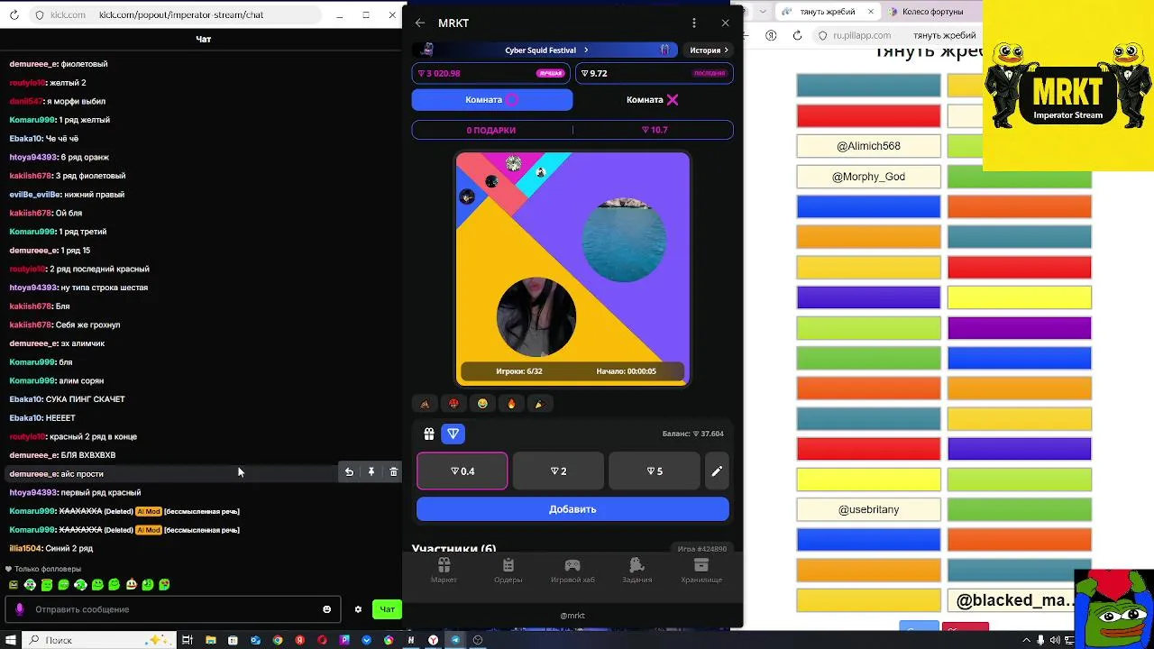
Task: Reload the ru.piliapp.com page
Action: pos(797,35)
